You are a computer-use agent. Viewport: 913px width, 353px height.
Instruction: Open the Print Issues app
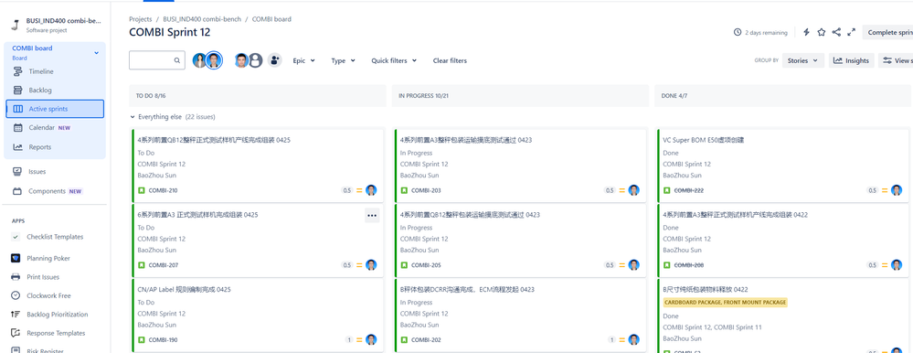(43, 277)
